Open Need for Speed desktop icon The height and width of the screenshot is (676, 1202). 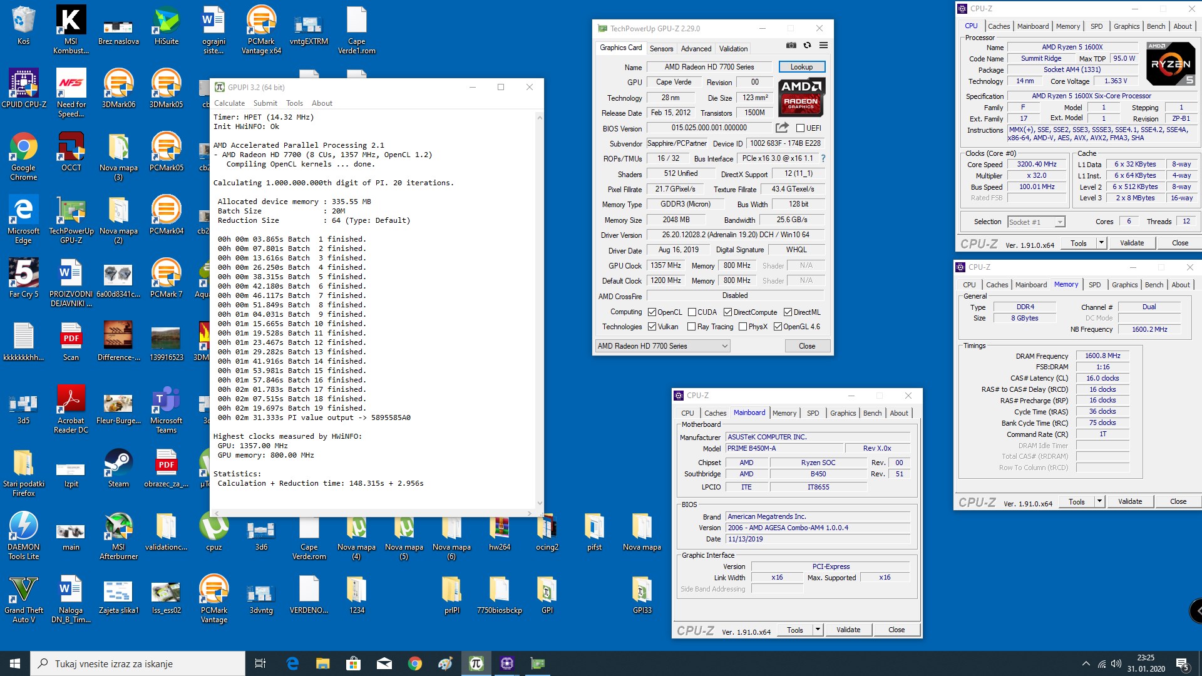pos(71,93)
